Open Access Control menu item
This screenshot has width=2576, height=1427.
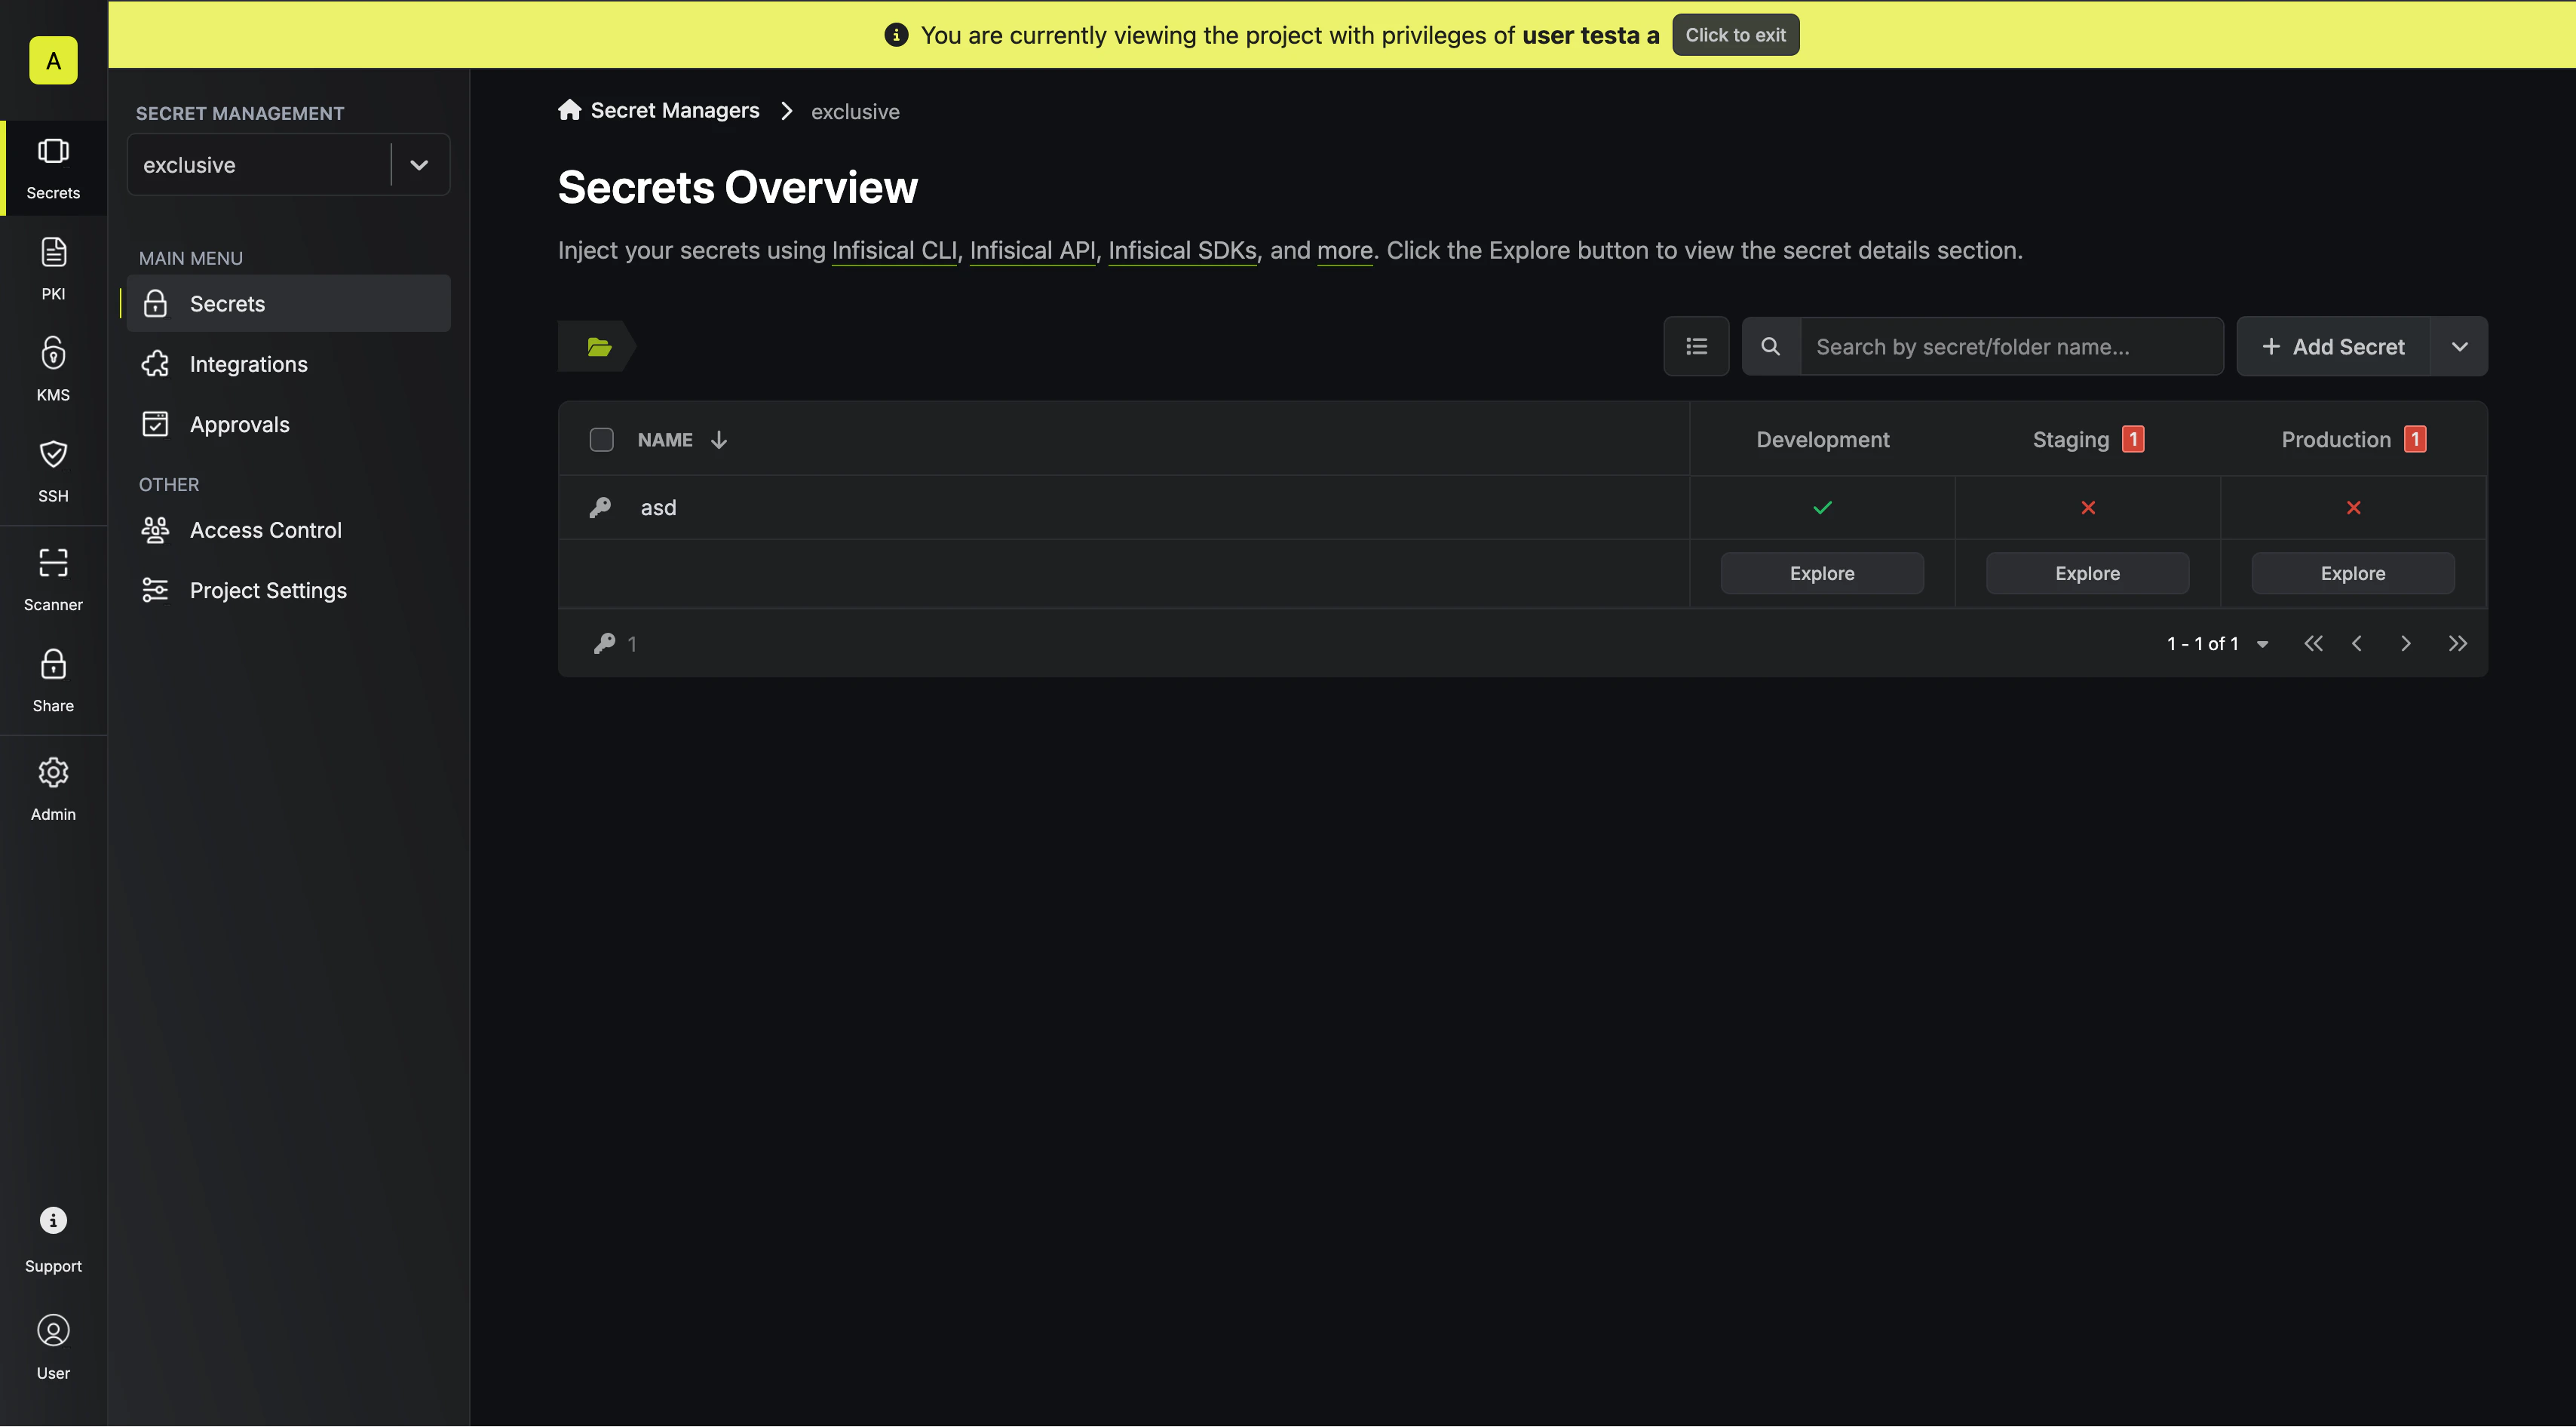288,530
